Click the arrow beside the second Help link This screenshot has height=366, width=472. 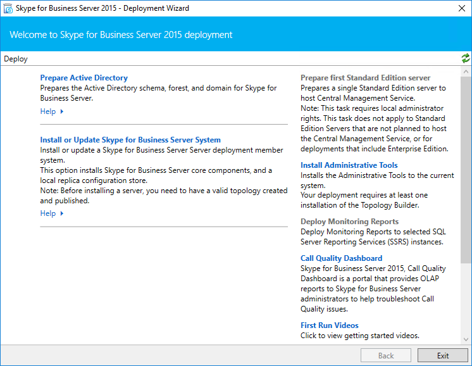[62, 213]
